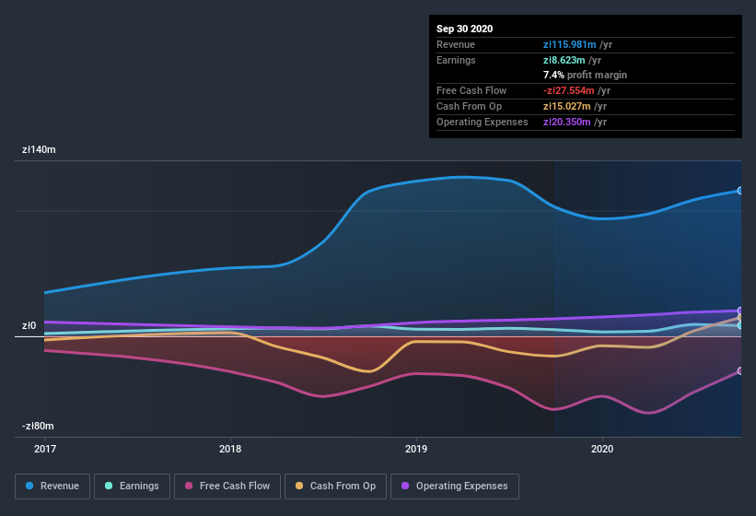Click the -zł80m y-axis label
The height and width of the screenshot is (516, 756).
pyautogui.click(x=38, y=426)
